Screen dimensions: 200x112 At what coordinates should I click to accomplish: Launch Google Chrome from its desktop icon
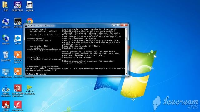tap(30, 21)
